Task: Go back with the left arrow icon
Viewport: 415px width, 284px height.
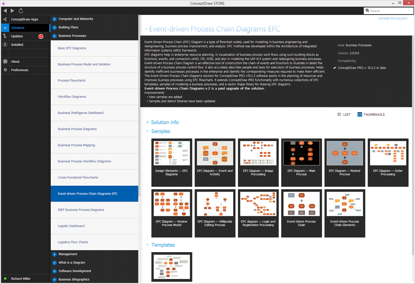Action: click(x=5, y=11)
